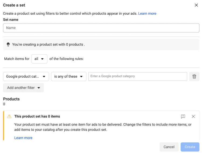This screenshot has height=153, width=202.
Task: Expand the Google product category filter dropdown
Action: coord(26,76)
